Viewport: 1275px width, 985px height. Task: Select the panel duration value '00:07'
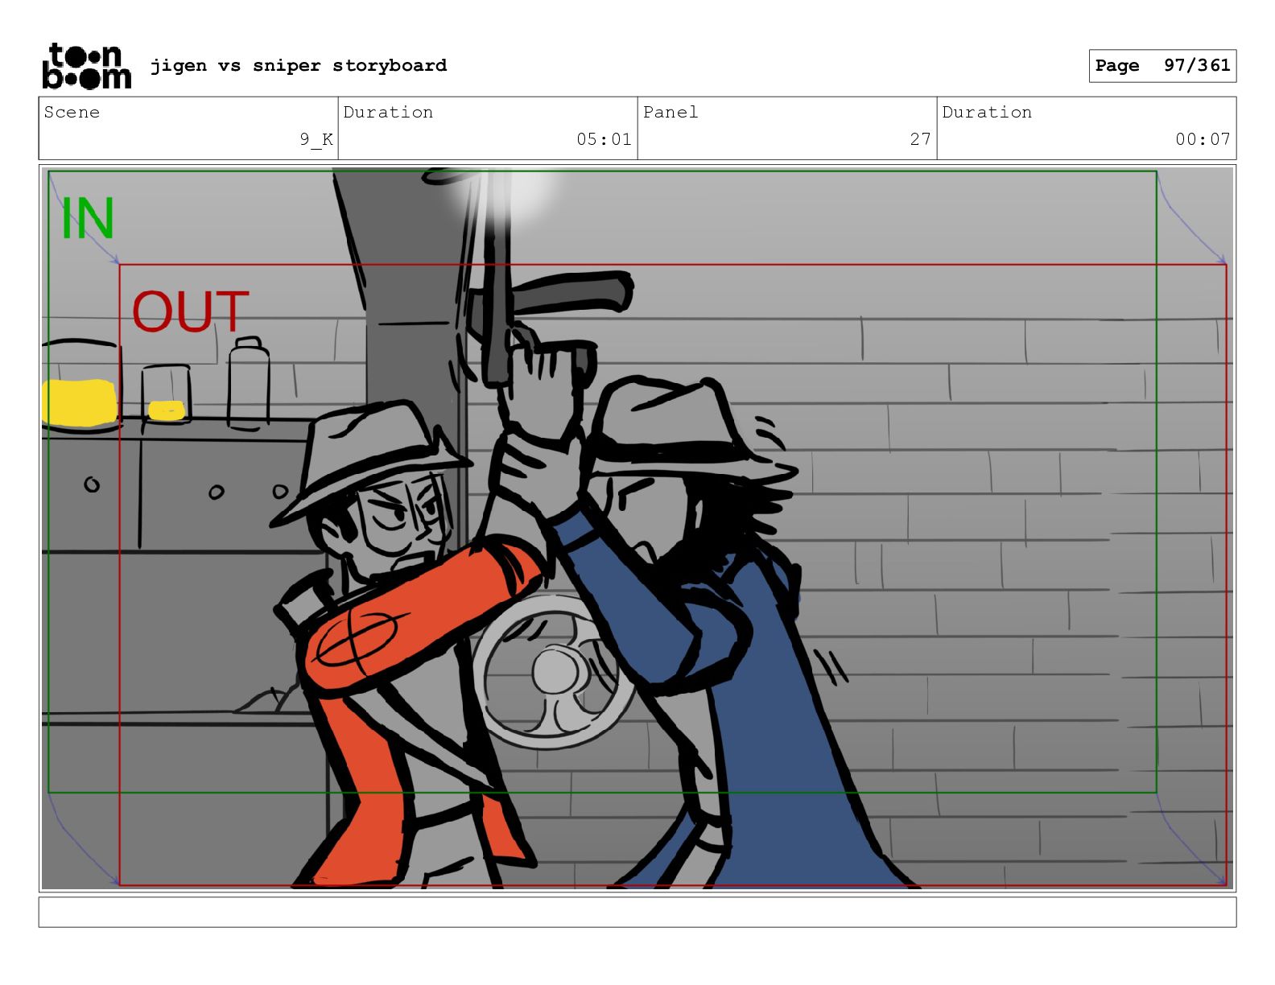1203,139
